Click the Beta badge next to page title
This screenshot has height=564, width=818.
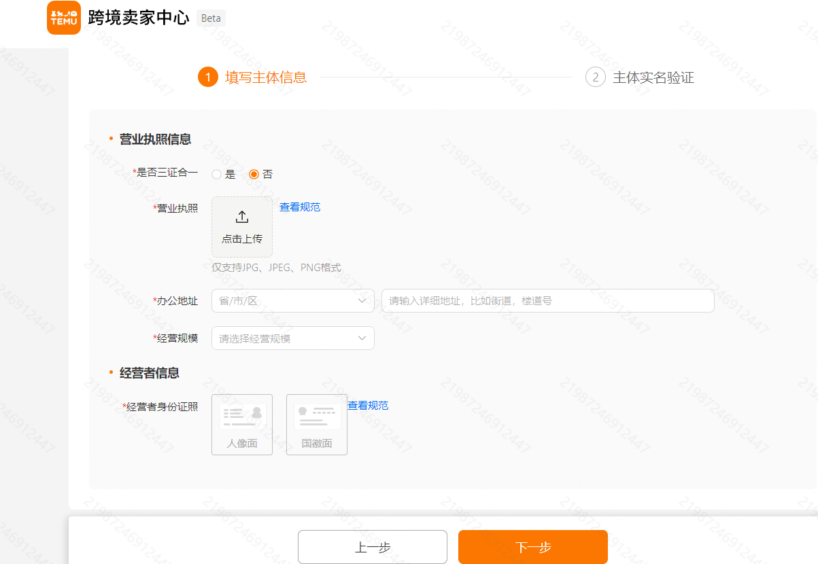click(211, 18)
